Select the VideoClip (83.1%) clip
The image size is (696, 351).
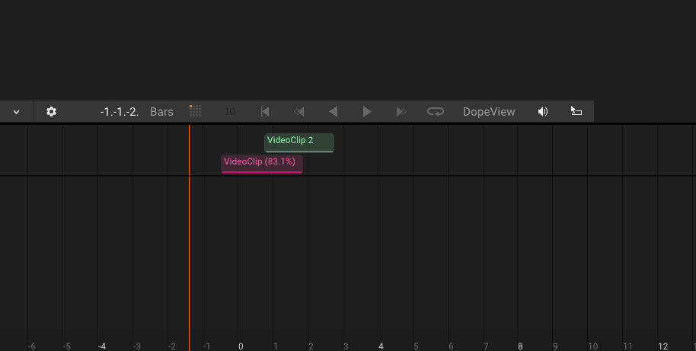pyautogui.click(x=262, y=164)
